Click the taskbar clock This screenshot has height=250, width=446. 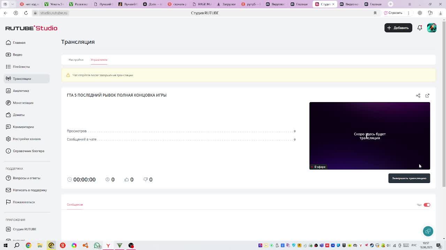pos(426,245)
